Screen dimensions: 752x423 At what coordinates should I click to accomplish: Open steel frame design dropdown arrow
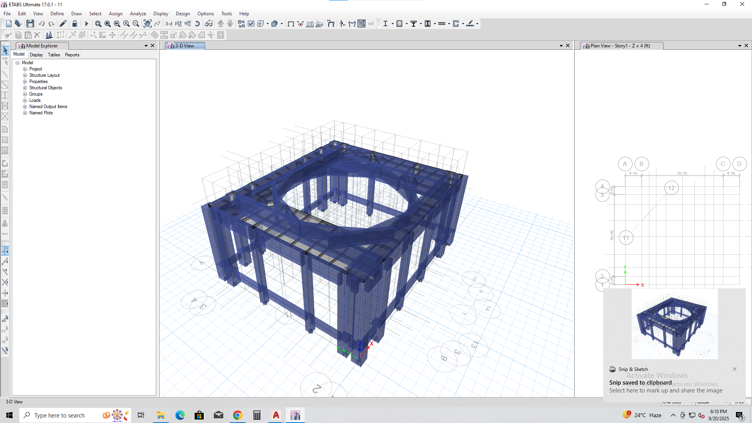(392, 24)
